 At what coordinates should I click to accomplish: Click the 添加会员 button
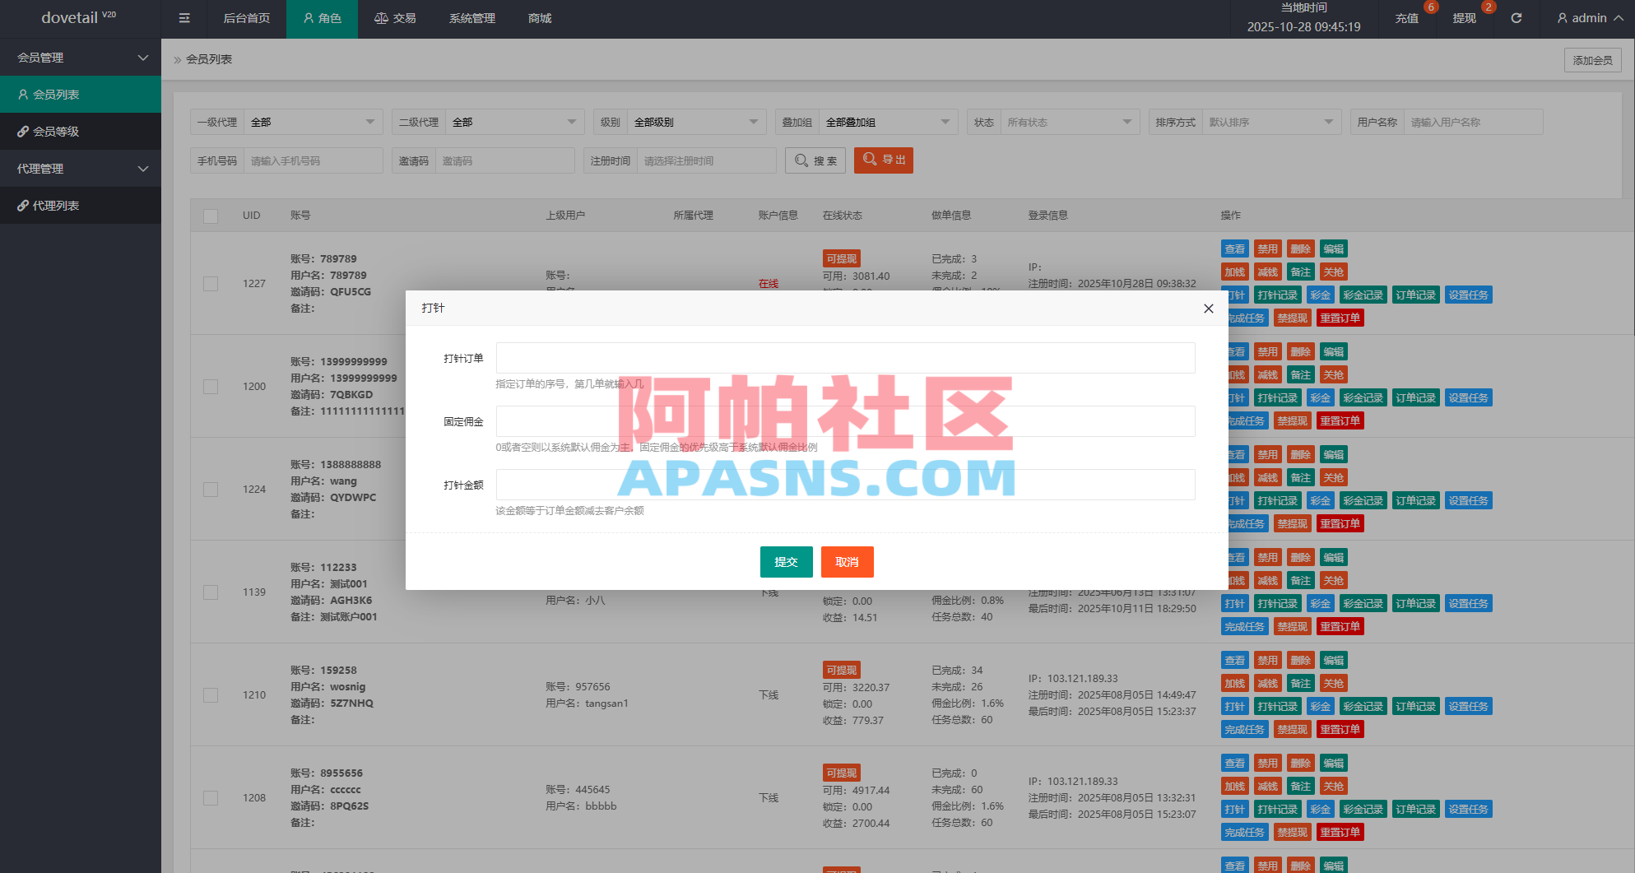click(x=1592, y=60)
